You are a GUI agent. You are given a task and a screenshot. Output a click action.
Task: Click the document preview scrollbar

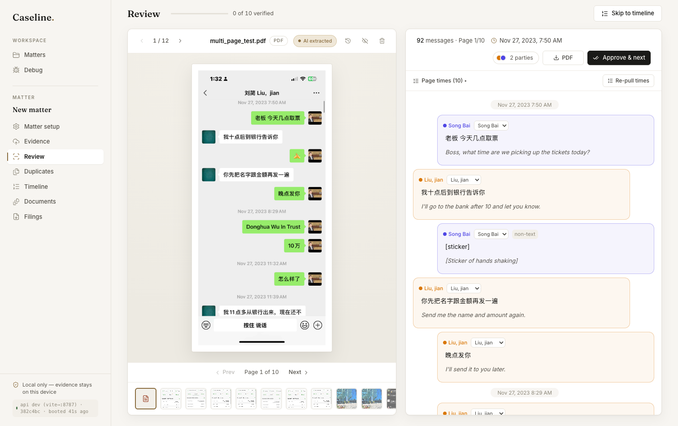[324, 107]
